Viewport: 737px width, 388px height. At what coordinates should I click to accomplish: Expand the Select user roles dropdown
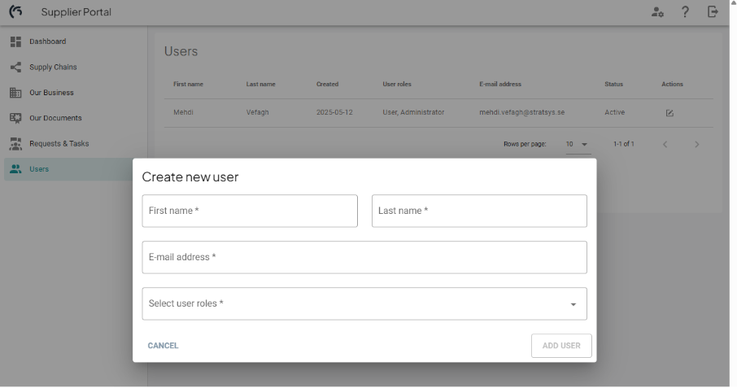click(364, 303)
